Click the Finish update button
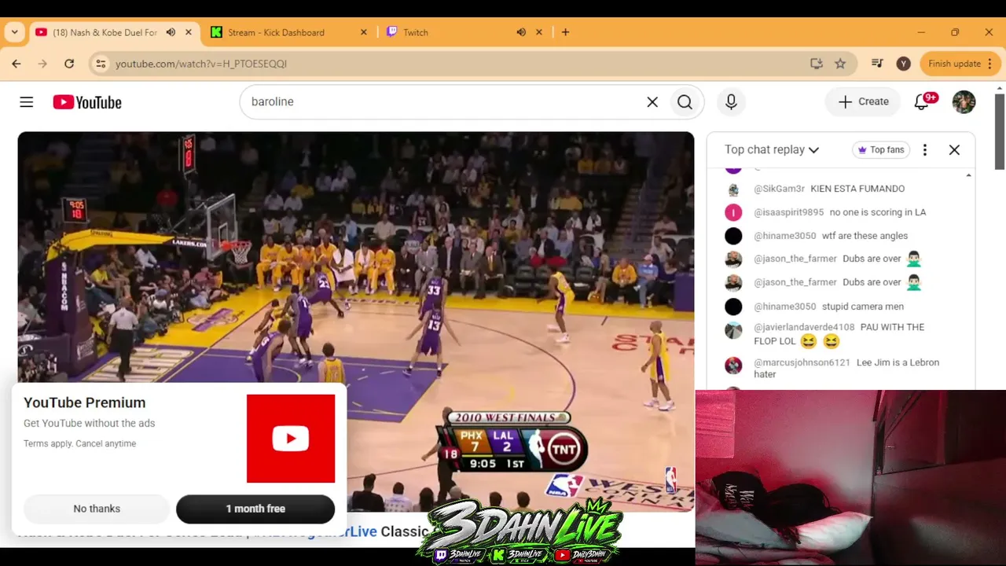Image resolution: width=1006 pixels, height=566 pixels. [954, 64]
